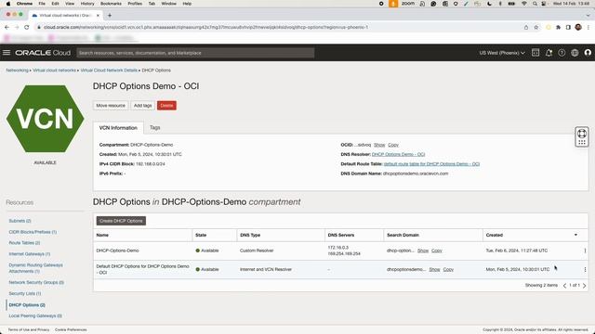Toggle Chrome side panel icon

(568, 27)
